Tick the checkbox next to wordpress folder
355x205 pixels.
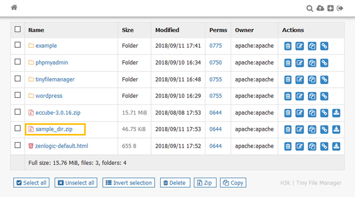pyautogui.click(x=18, y=95)
